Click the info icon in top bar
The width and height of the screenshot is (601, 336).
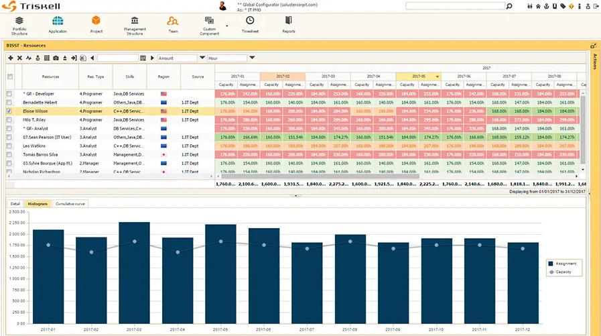(x=579, y=6)
